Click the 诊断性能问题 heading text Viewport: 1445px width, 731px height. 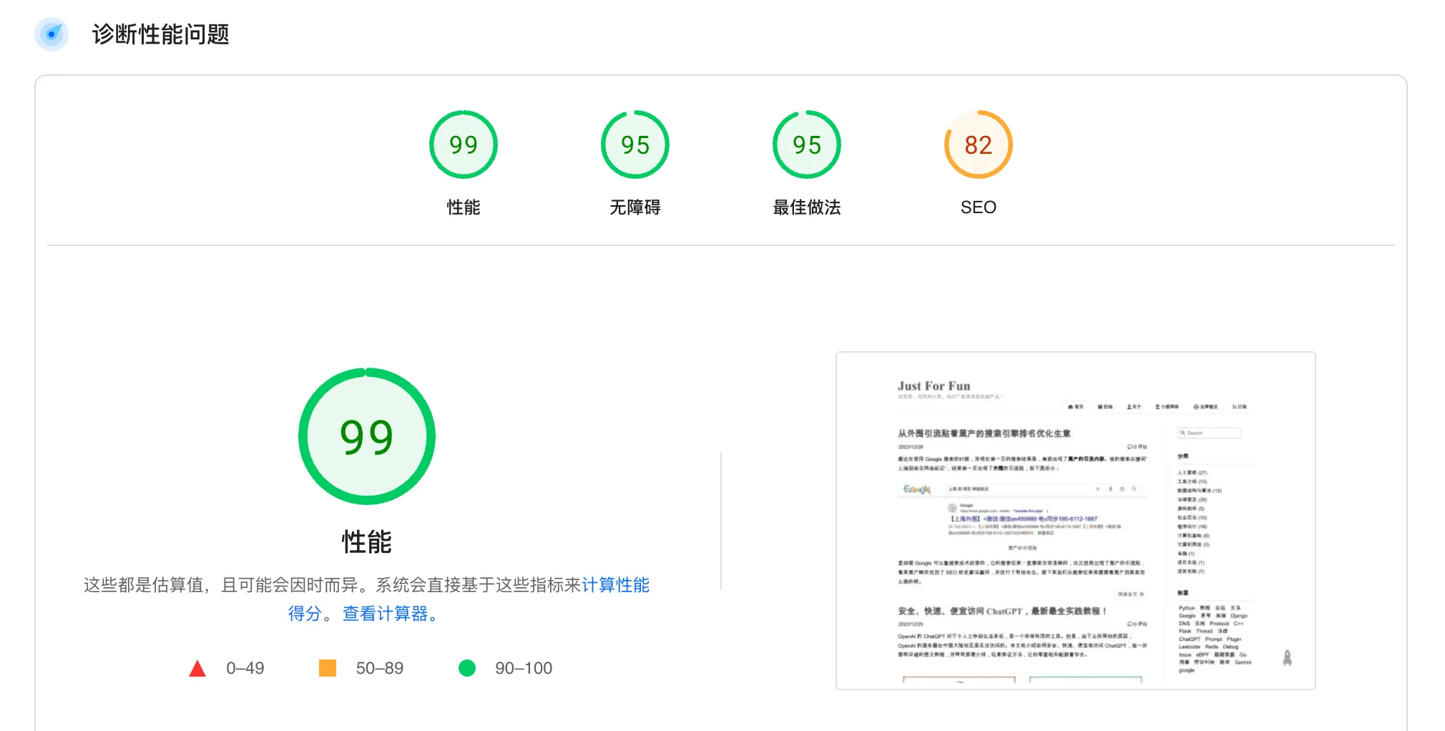tap(160, 34)
